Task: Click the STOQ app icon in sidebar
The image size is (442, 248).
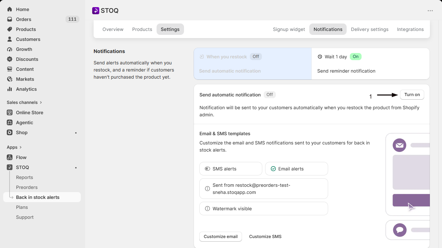Action: point(10,167)
